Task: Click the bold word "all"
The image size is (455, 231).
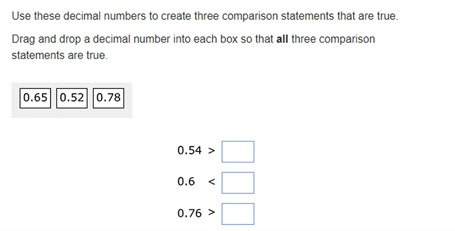Action: pos(282,39)
